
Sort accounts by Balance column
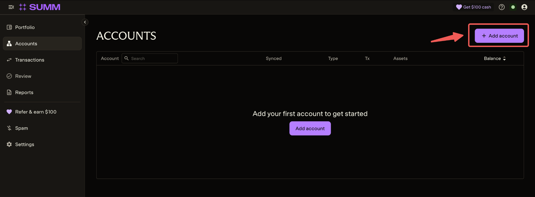click(495, 58)
